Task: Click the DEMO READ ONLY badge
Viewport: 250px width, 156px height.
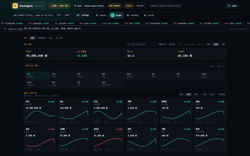Action: pyautogui.click(x=59, y=6)
